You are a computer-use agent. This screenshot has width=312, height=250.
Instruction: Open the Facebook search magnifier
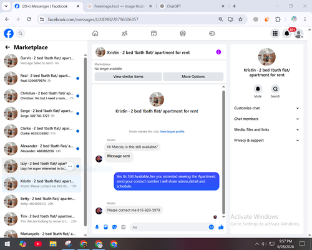21,33
